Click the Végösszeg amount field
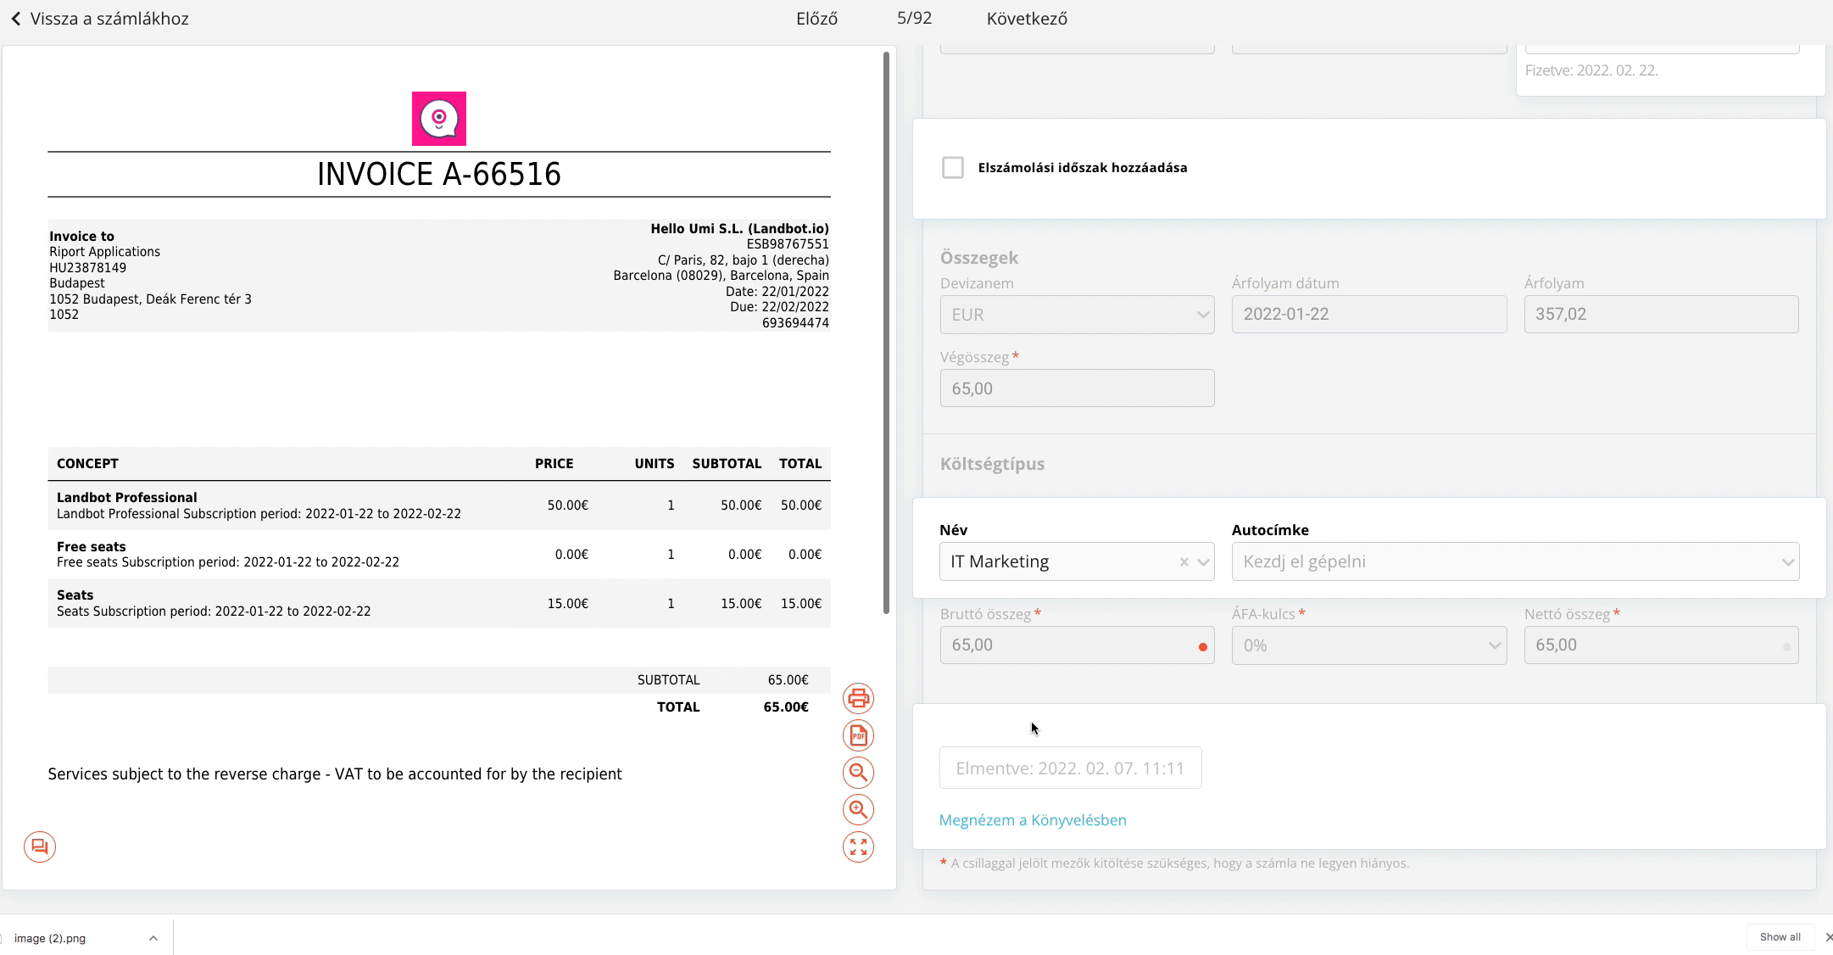Image resolution: width=1833 pixels, height=955 pixels. point(1077,388)
